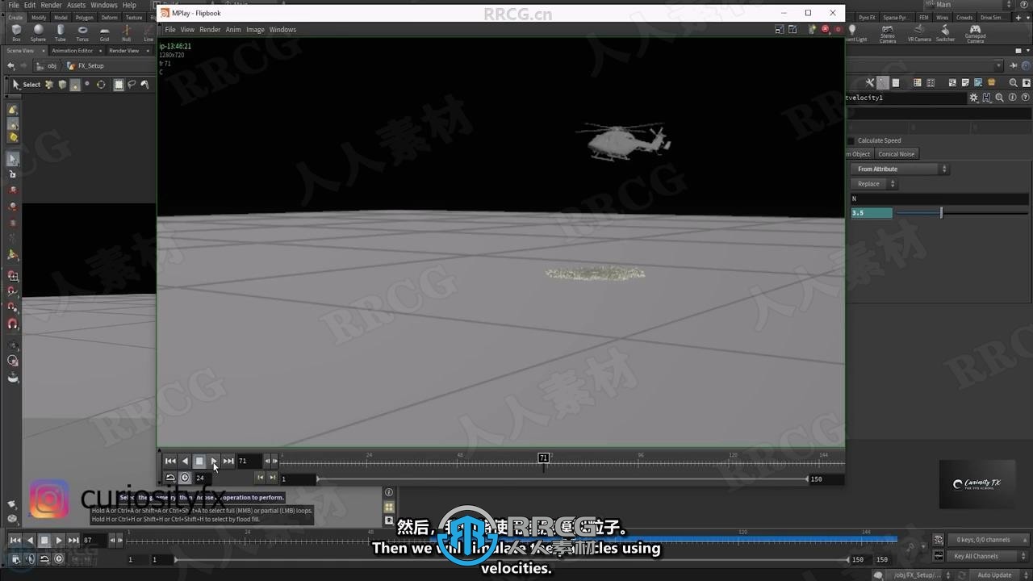Select the Null shelf tool
The image size is (1033, 581).
tap(126, 32)
